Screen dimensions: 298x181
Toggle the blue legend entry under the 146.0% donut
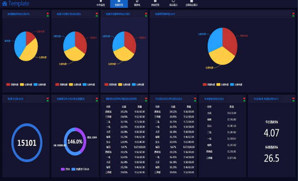pos(80,169)
